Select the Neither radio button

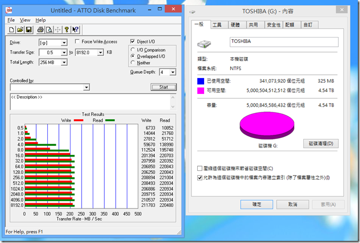pos(133,63)
